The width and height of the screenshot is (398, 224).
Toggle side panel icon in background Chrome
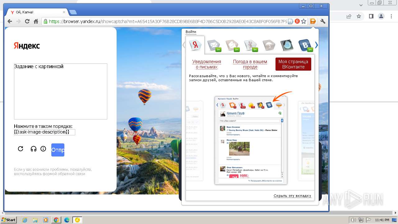[371, 16]
